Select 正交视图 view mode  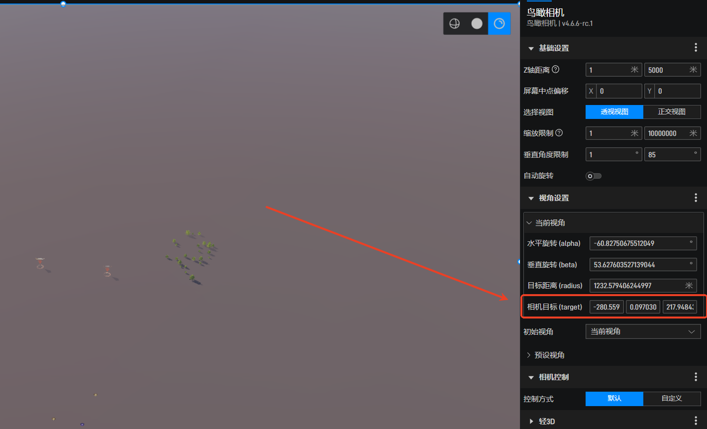click(x=672, y=111)
